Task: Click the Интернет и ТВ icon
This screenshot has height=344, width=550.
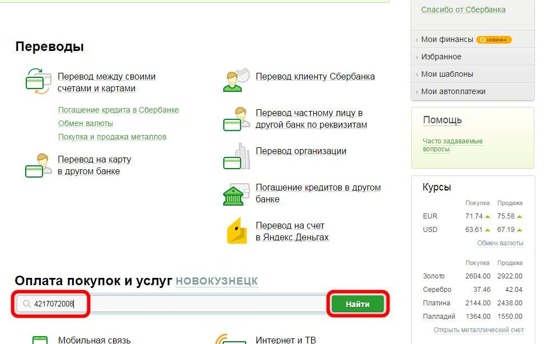Action: pos(231,339)
